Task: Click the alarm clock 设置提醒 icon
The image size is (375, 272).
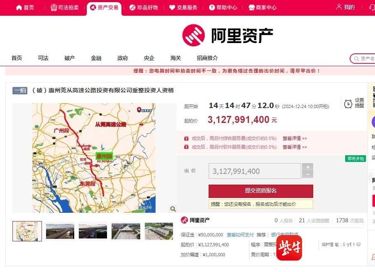Action: tap(348, 104)
